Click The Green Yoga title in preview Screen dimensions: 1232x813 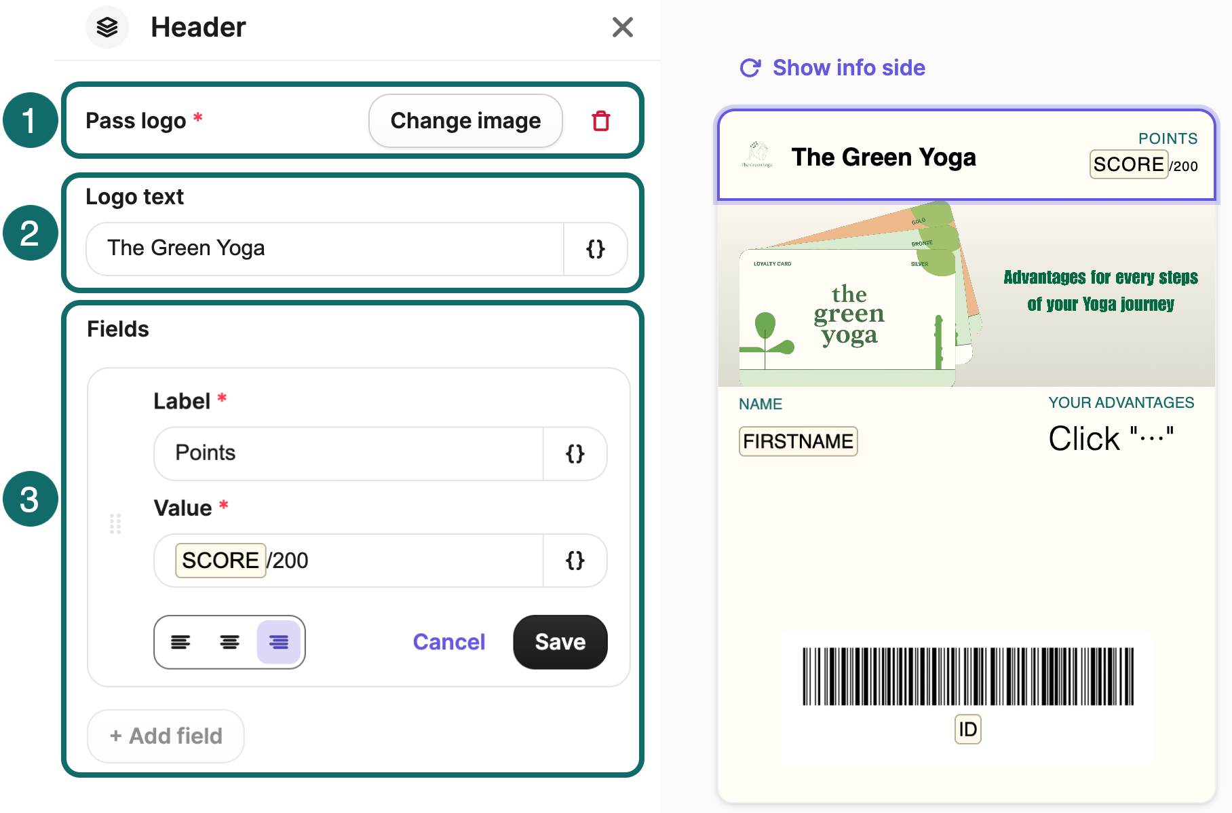click(x=883, y=157)
